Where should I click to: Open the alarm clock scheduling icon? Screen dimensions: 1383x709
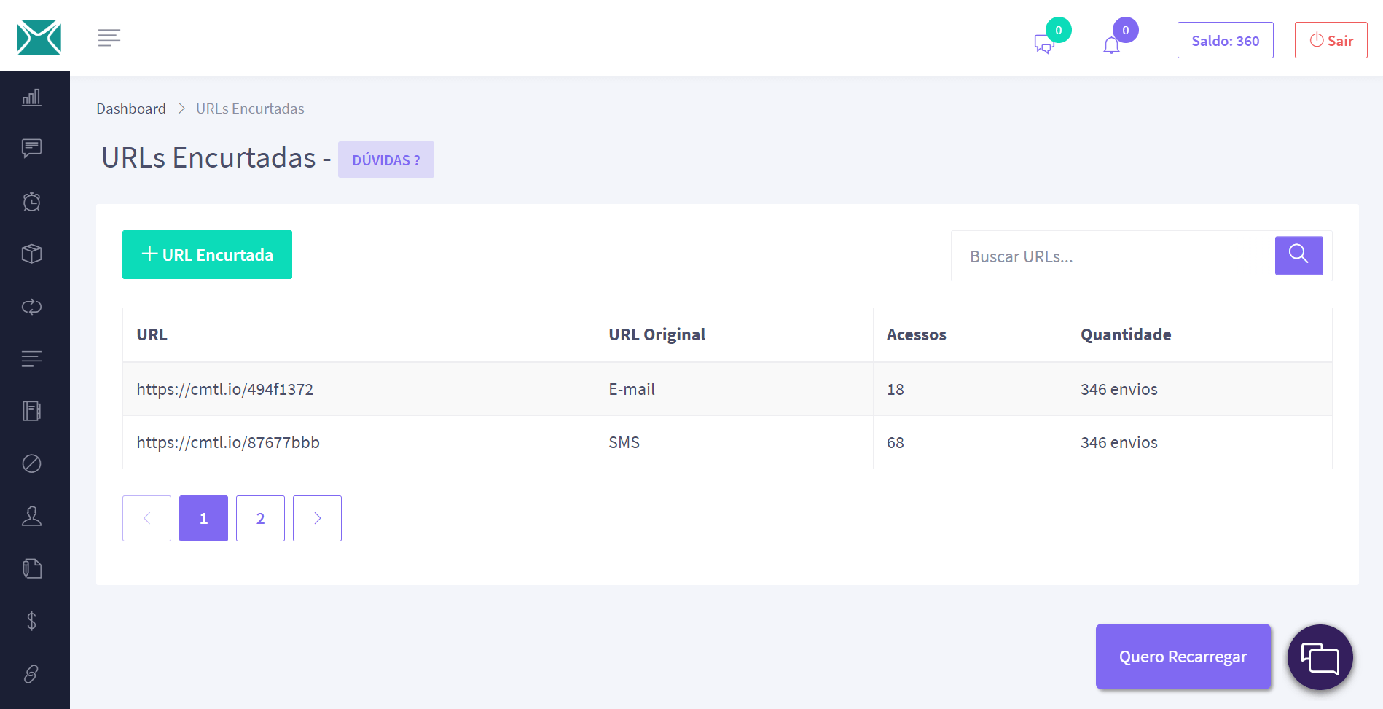point(31,202)
